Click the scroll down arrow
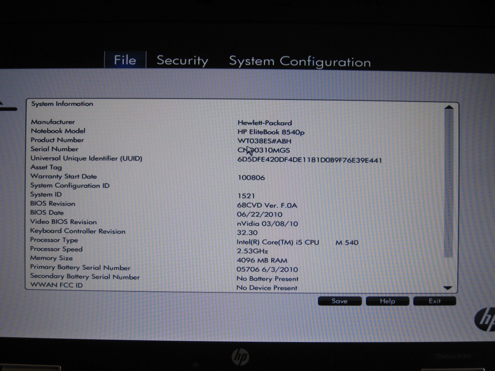 [x=448, y=288]
